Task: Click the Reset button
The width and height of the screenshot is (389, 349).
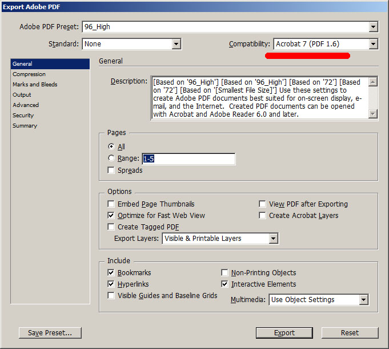Action: (x=350, y=333)
